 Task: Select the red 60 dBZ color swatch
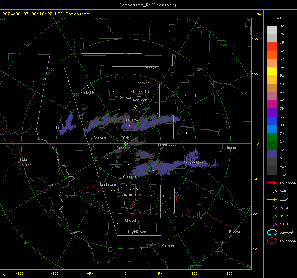272,47
